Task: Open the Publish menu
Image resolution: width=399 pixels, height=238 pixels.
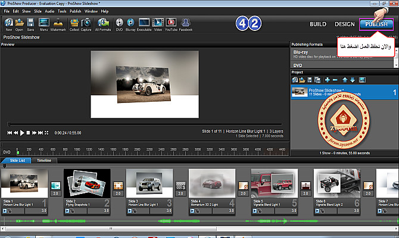Action: click(x=75, y=11)
